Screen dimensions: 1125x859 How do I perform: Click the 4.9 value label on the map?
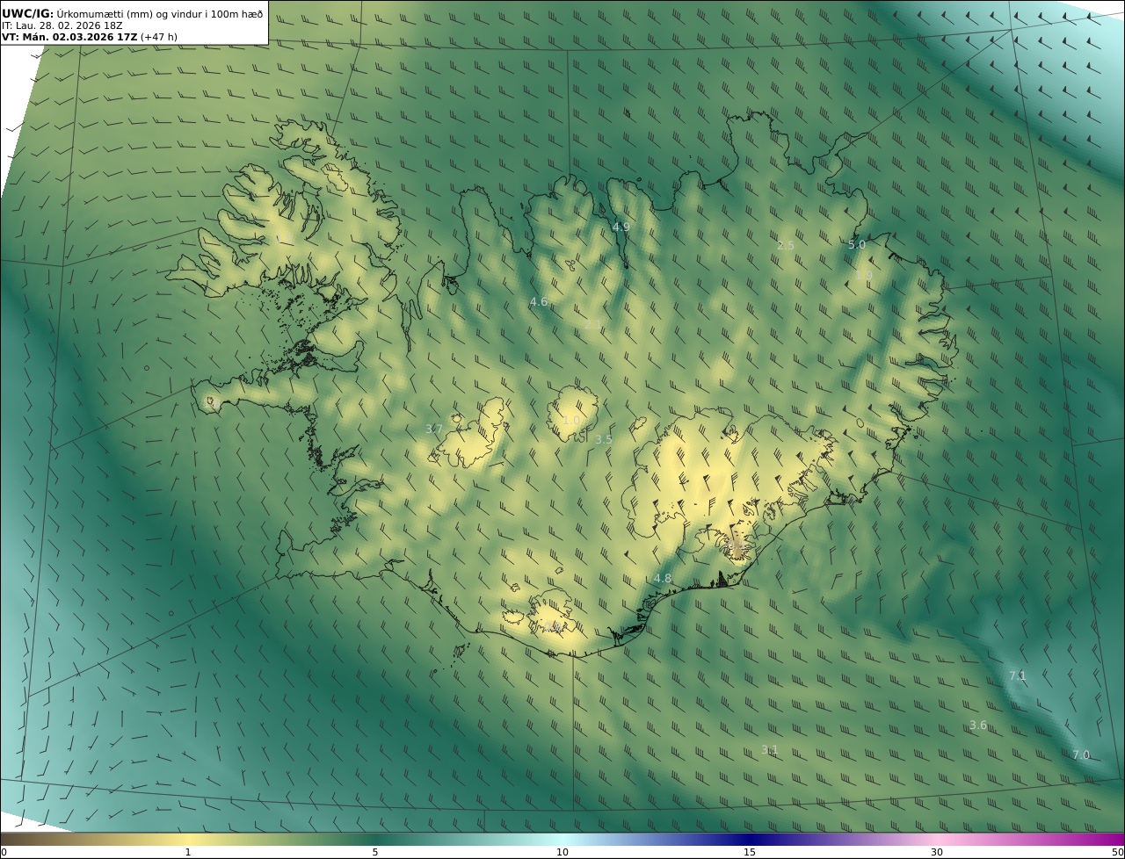click(x=621, y=227)
